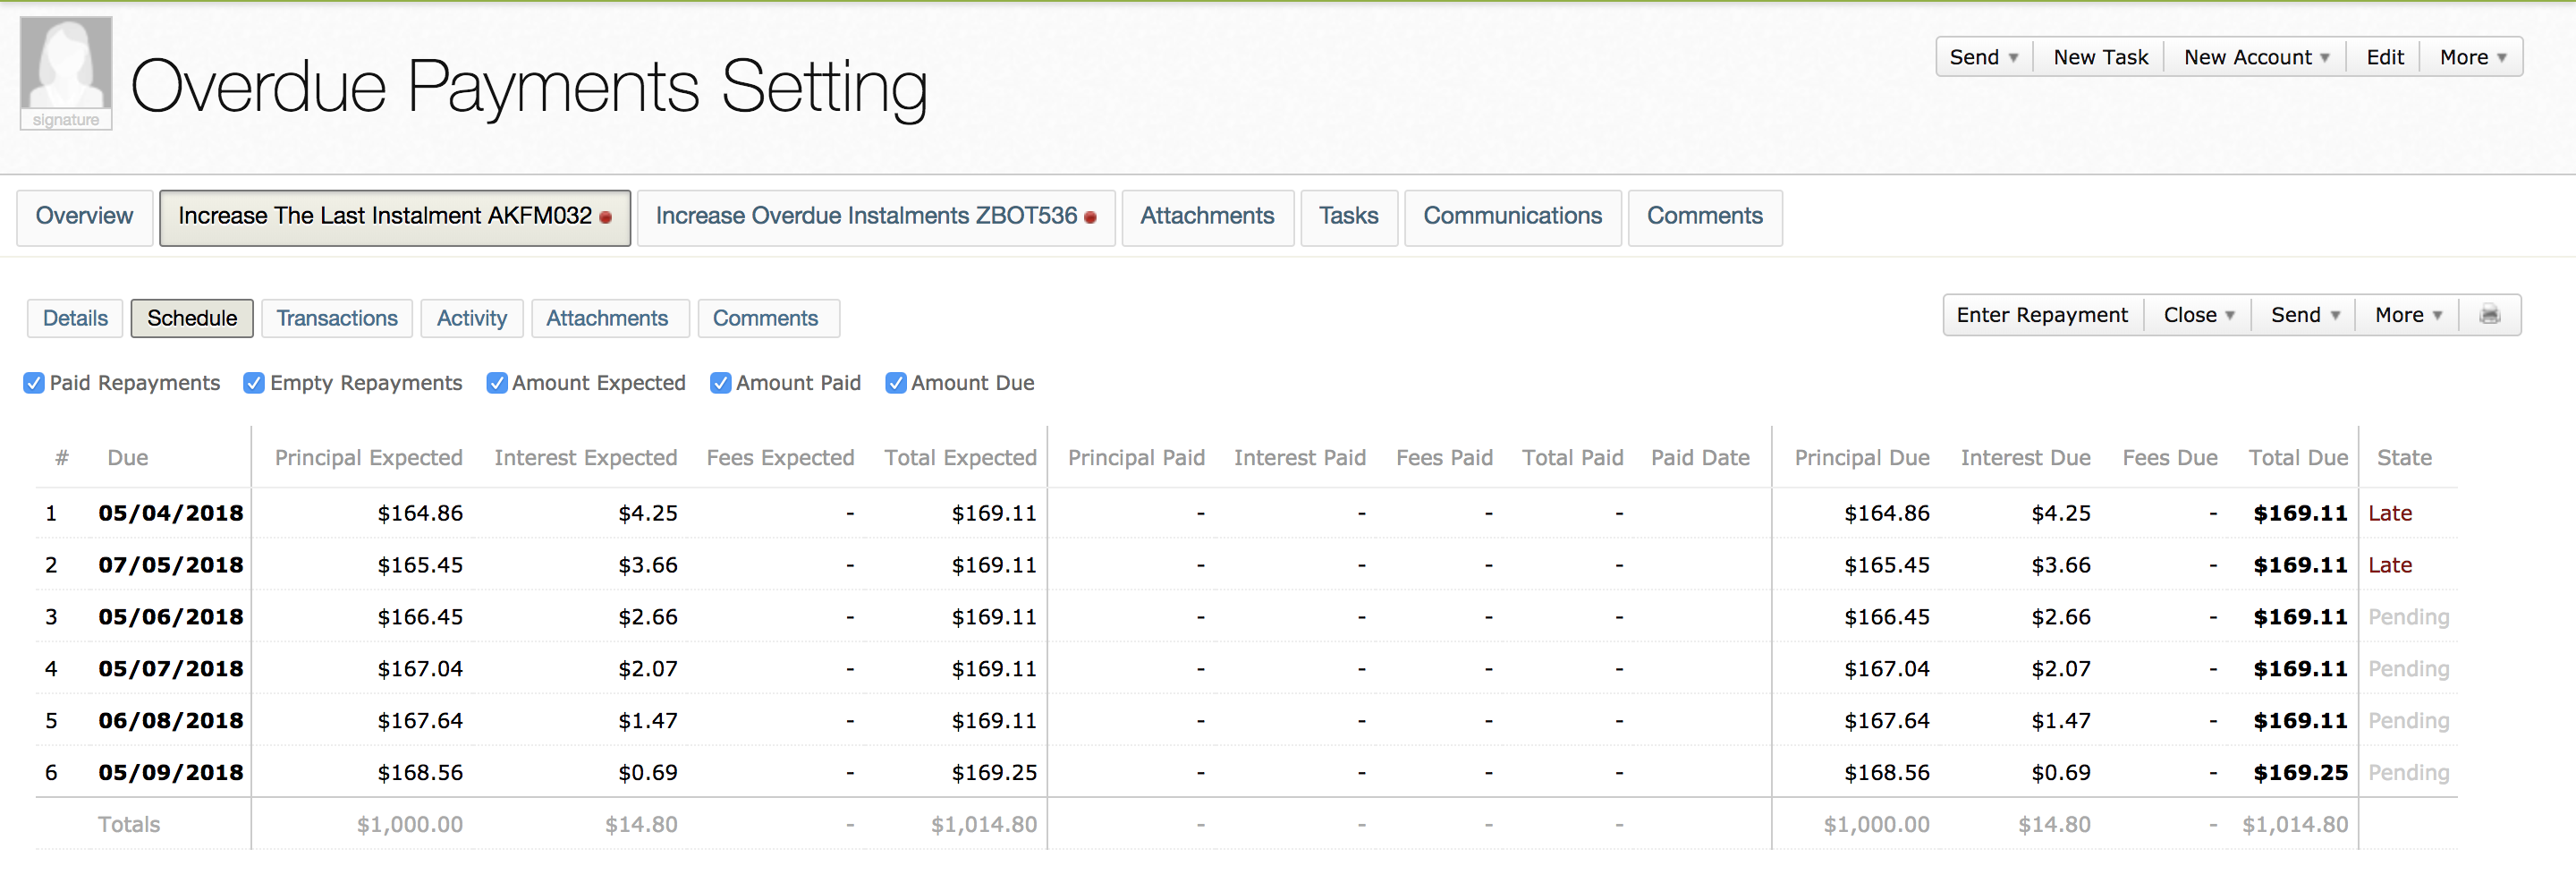Go to the Overview tab
The width and height of the screenshot is (2576, 891).
click(x=84, y=216)
